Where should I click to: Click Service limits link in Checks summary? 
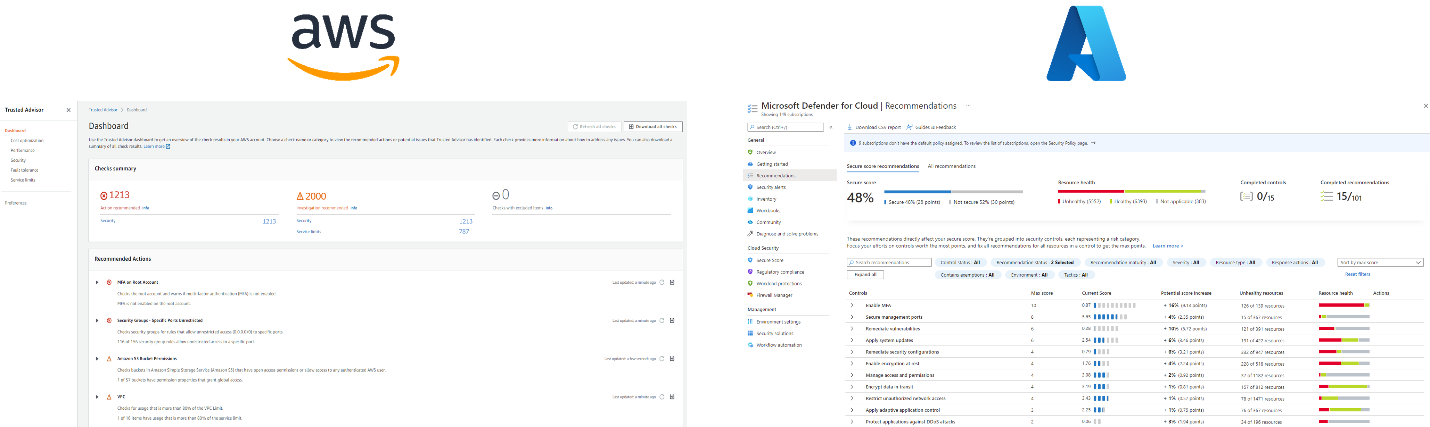[x=309, y=232]
